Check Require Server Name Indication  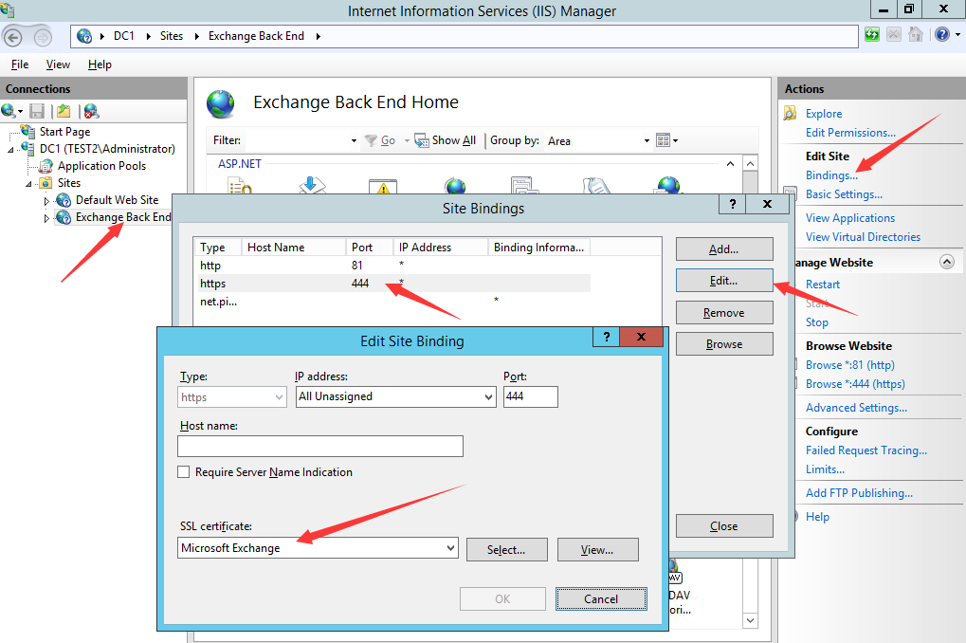(x=184, y=472)
